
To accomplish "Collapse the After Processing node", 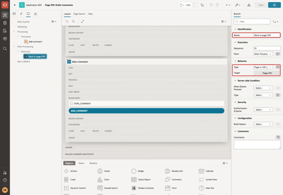I will click(14, 47).
